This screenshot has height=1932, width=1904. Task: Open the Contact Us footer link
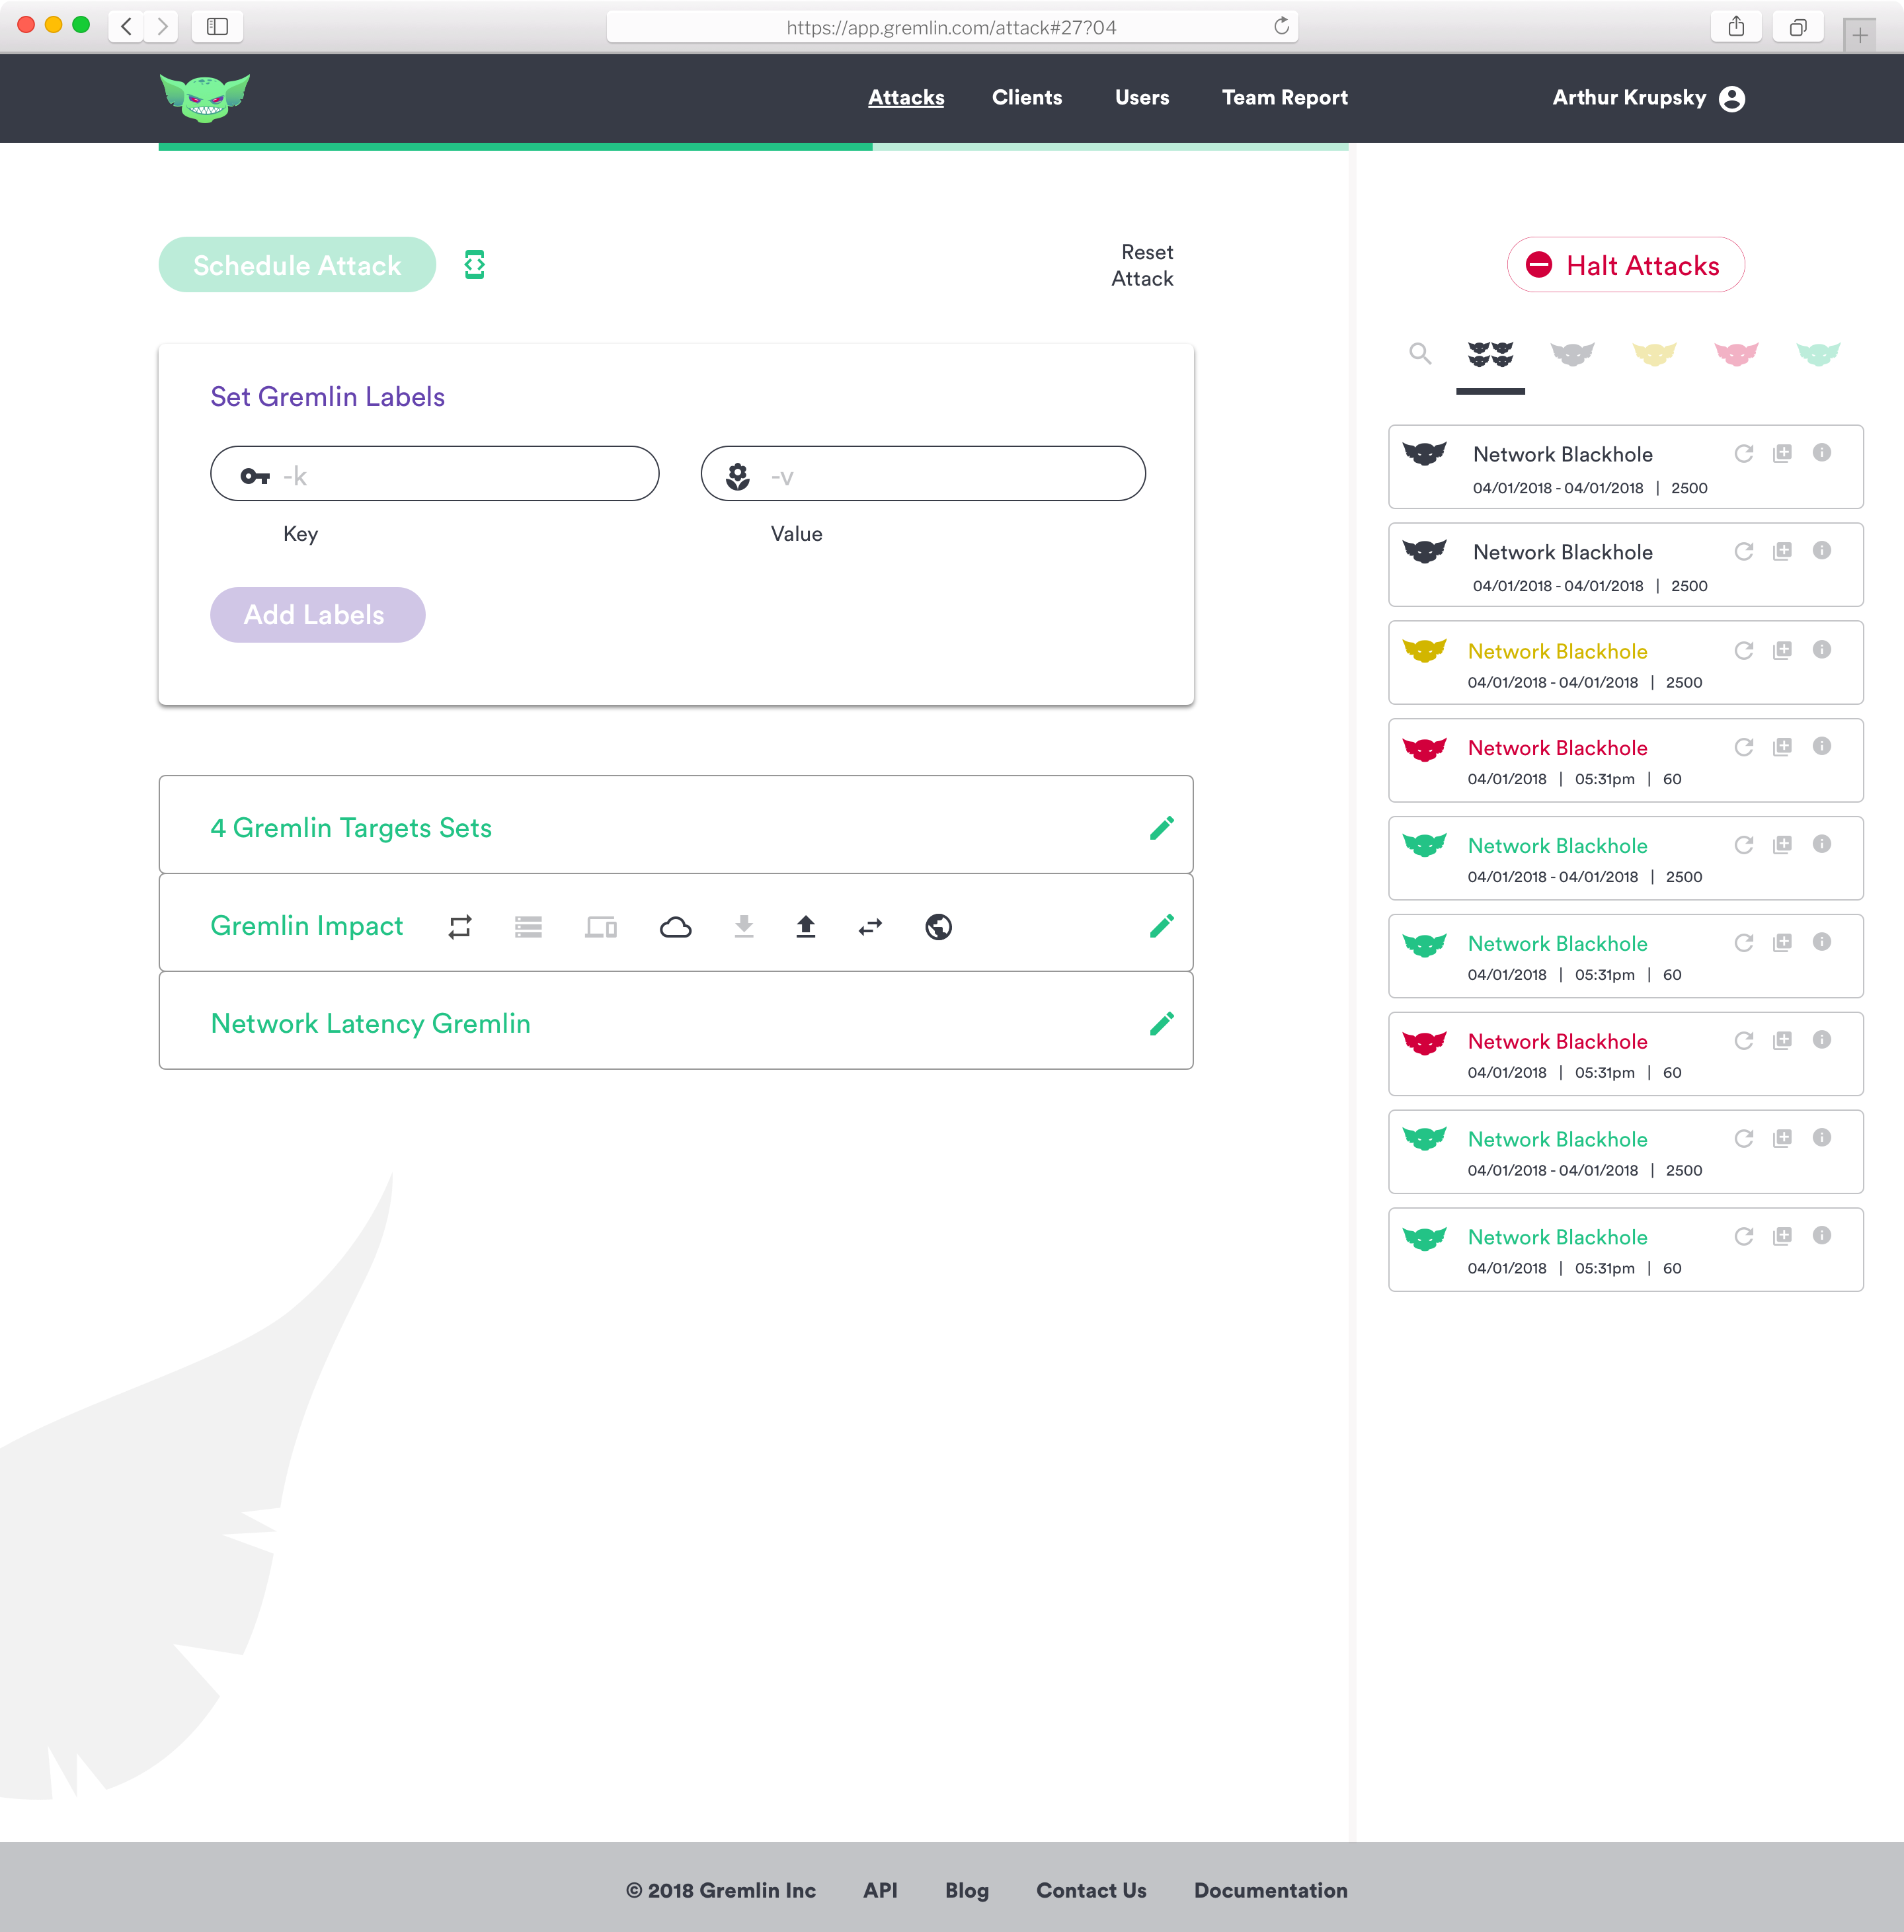[x=1091, y=1890]
